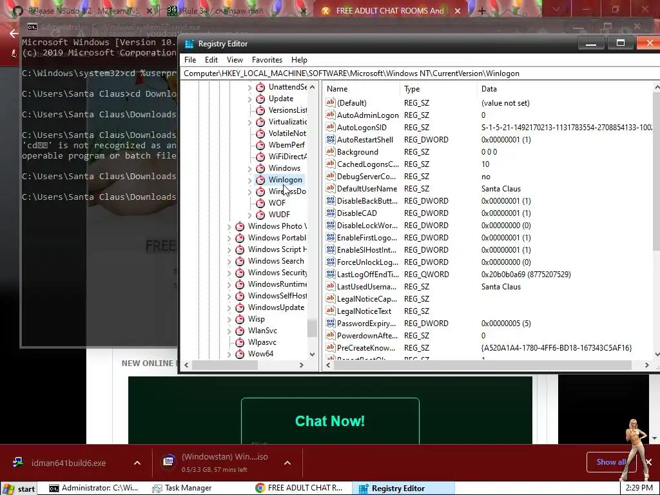
Task: Click tree pane vertical scrollbar down arrow
Action: [x=312, y=354]
